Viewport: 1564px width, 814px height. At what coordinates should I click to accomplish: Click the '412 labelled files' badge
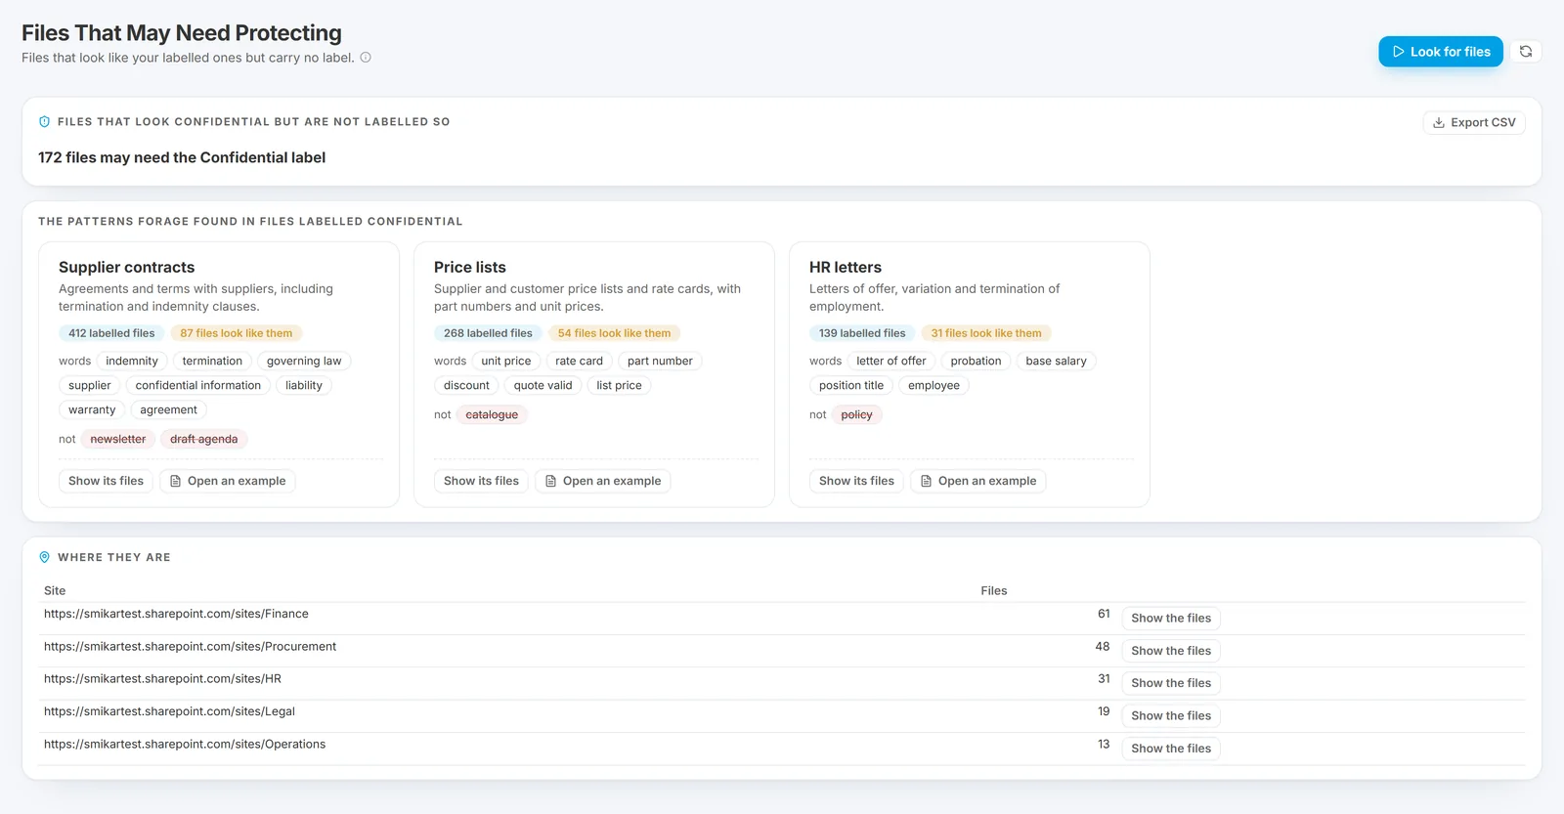point(111,333)
